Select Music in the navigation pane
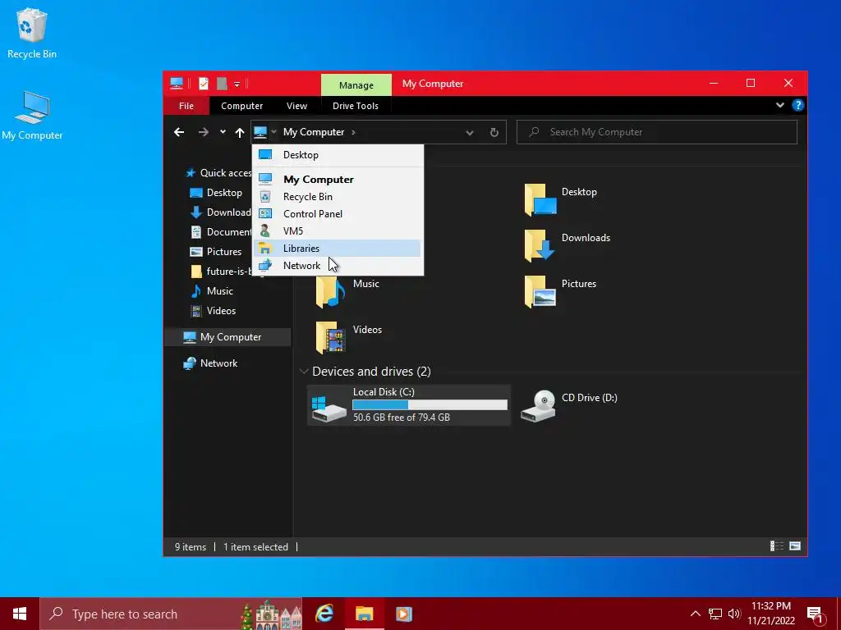 coord(213,291)
